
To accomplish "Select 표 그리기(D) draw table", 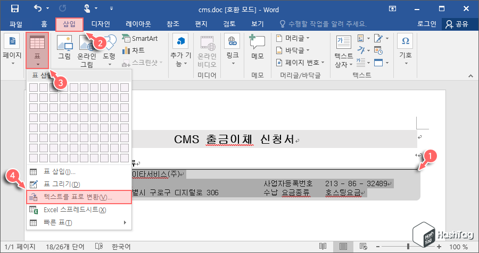I will 79,184.
